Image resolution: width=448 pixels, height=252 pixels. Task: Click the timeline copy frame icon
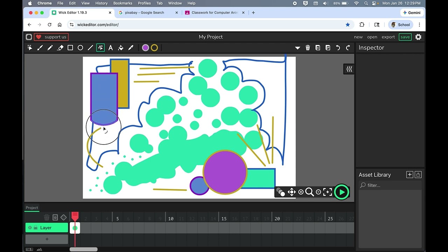55,218
